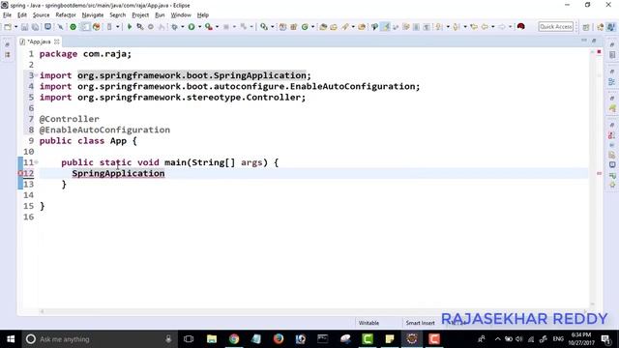Click the Open Task icon

334,27
